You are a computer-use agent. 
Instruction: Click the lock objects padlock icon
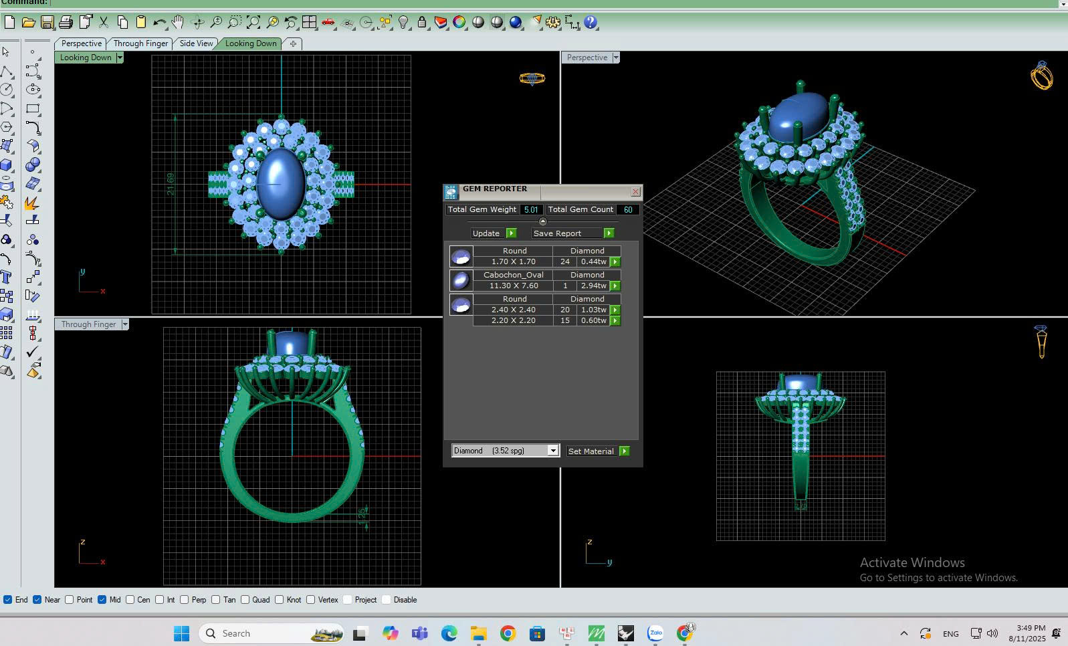tap(422, 23)
